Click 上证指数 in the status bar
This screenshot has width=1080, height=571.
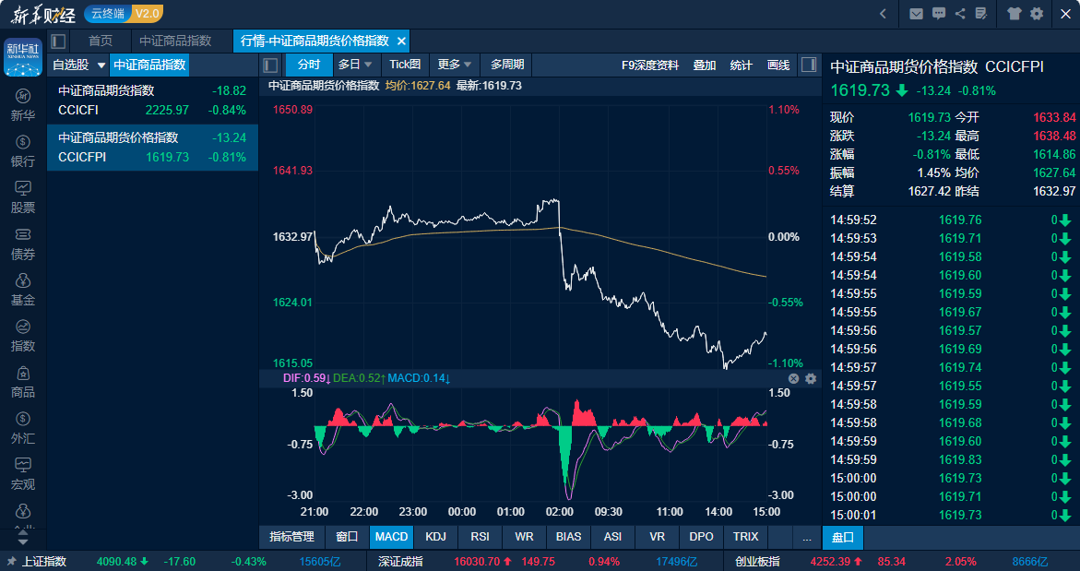[43, 562]
